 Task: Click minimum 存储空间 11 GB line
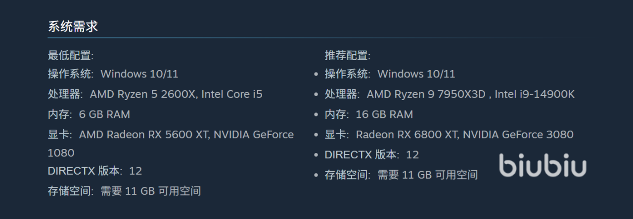[x=124, y=191]
